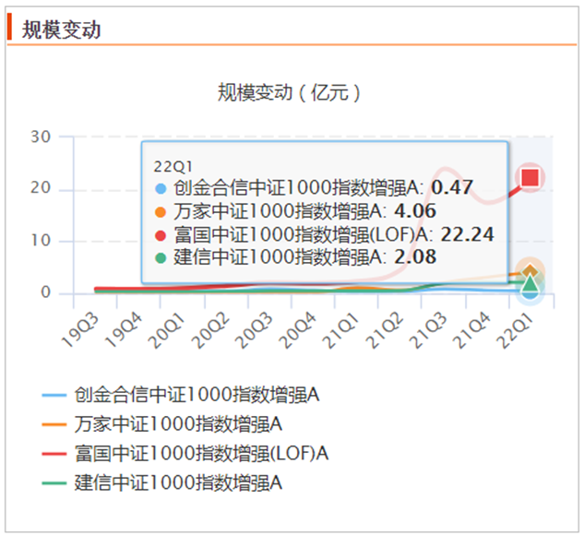
Task: Click the y-axis label 10
Action: point(41,241)
